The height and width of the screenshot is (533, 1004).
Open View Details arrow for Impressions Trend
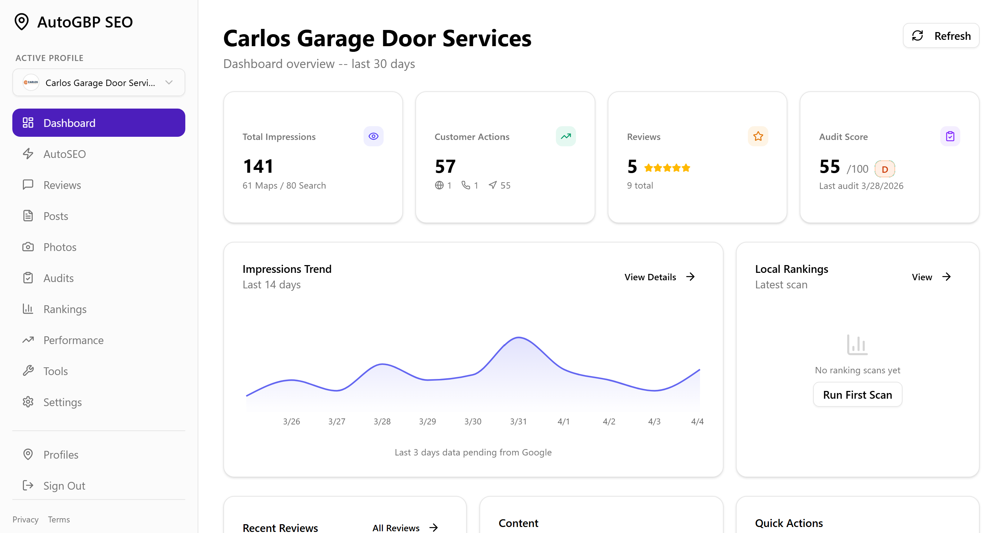pos(690,277)
